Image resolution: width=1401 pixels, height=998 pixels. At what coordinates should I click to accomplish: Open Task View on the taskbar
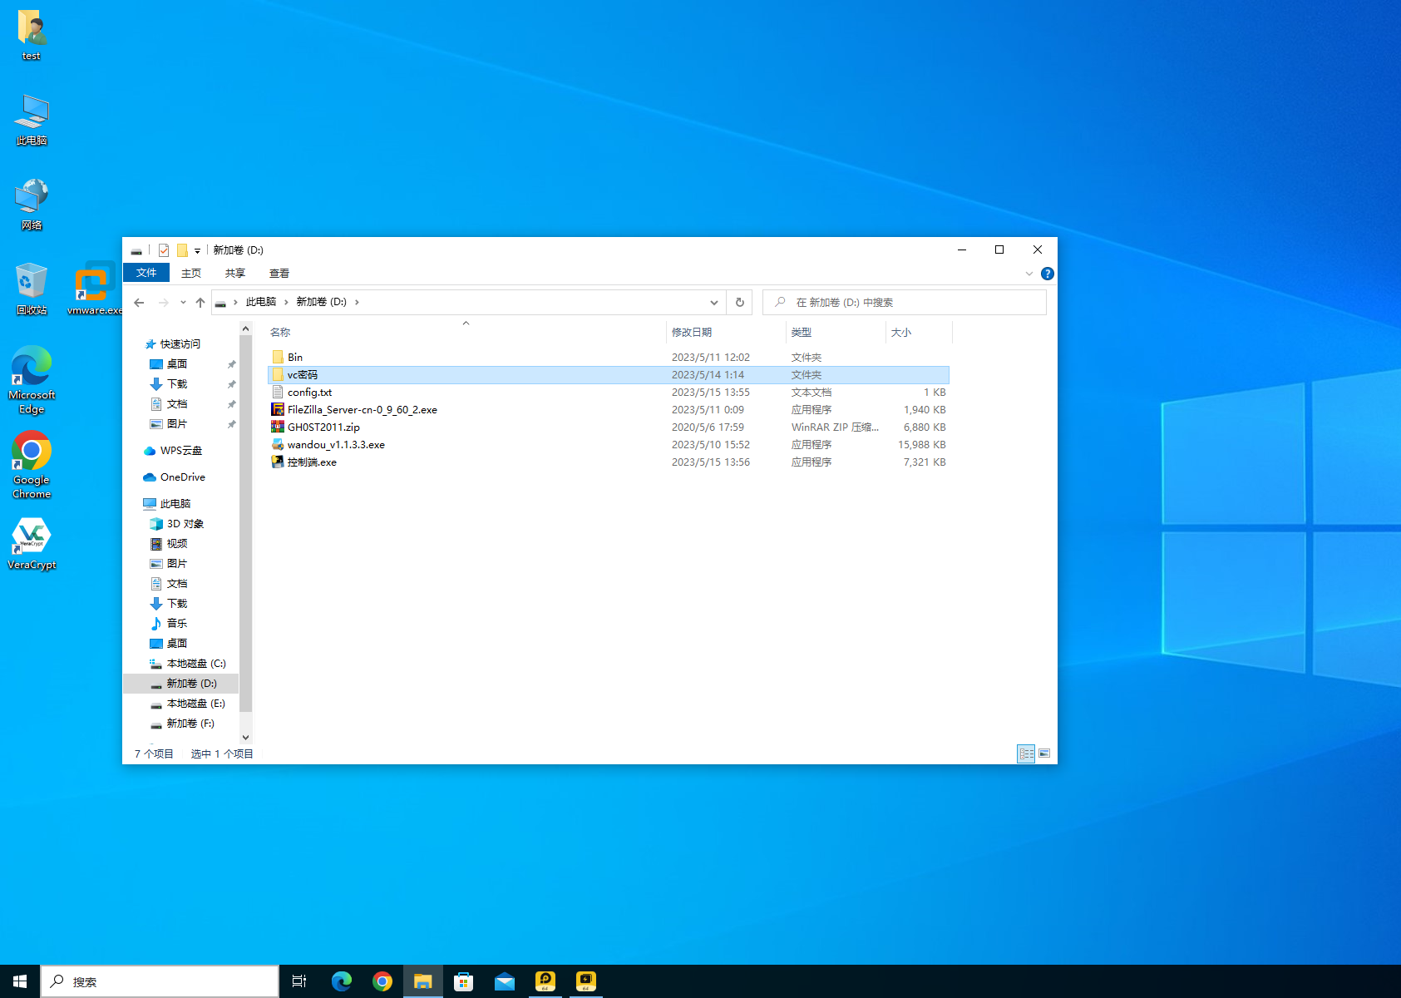point(300,981)
